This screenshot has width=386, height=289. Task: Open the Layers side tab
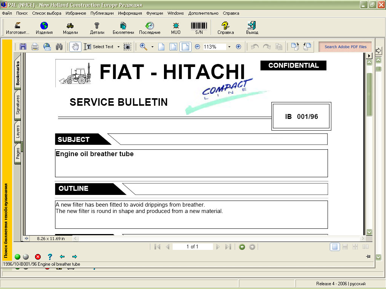pos(18,131)
